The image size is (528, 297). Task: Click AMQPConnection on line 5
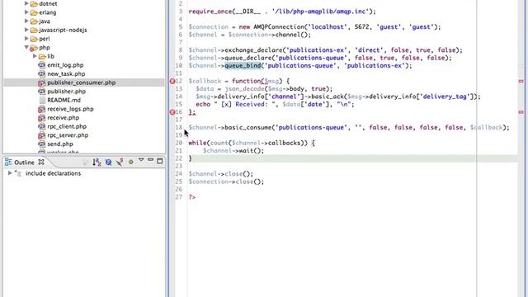(x=279, y=27)
